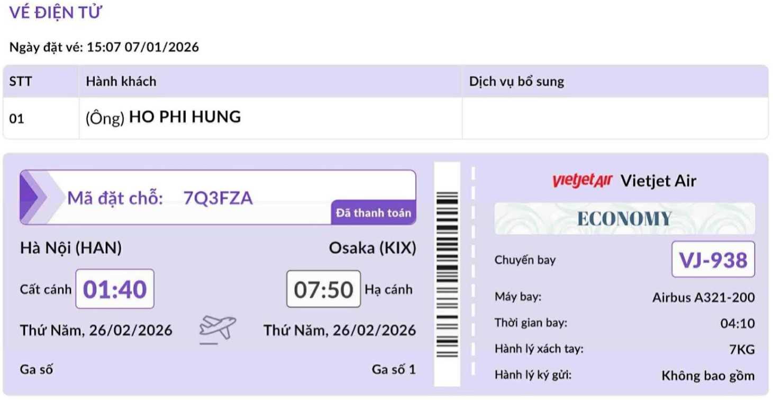Select the arrival time 07:50 box
The width and height of the screenshot is (773, 400).
323,289
